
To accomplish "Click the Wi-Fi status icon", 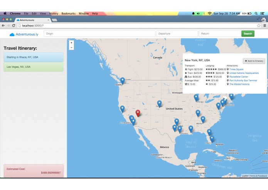I will 210,13.
